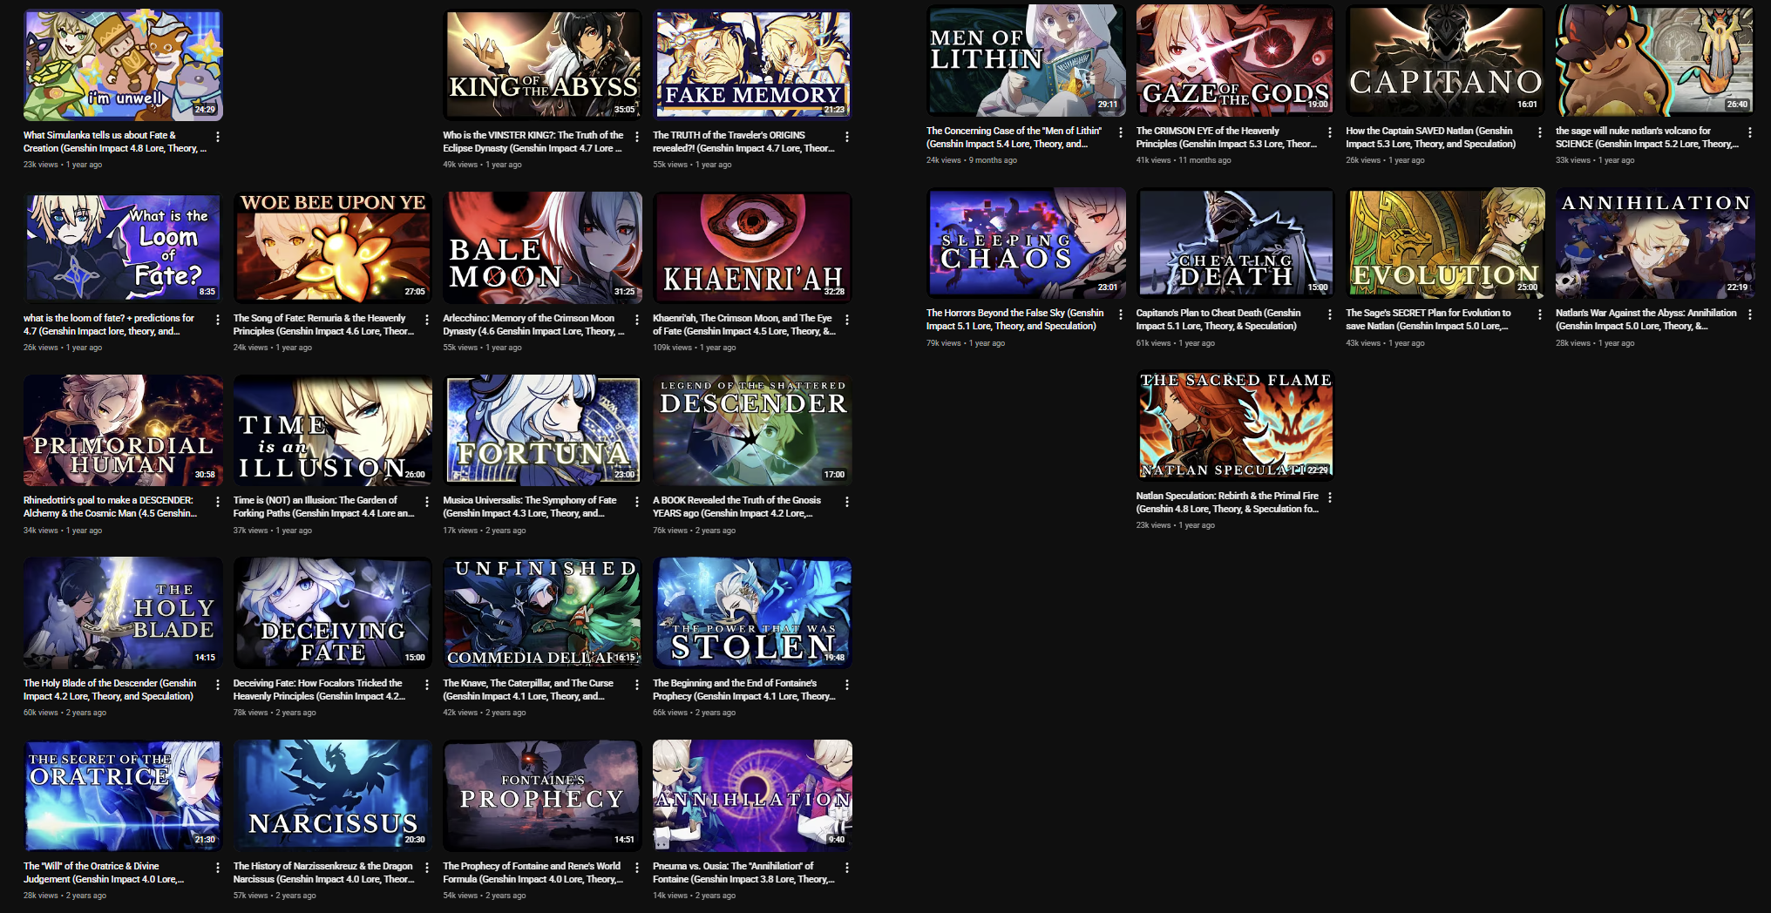Click three-dot menu beside loom of fate video
The width and height of the screenshot is (1771, 913).
pos(217,320)
